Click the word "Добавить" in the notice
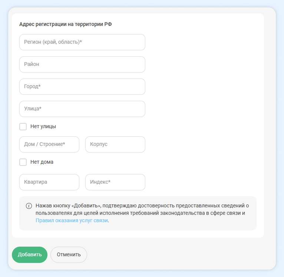284x277 pixels. point(86,206)
